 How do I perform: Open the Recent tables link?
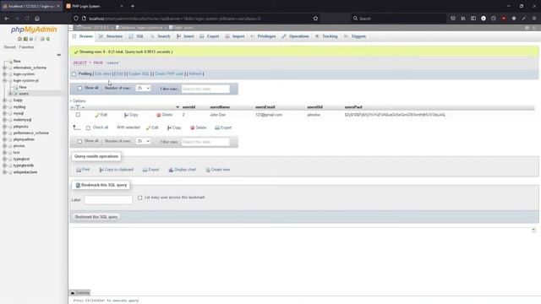point(9,47)
